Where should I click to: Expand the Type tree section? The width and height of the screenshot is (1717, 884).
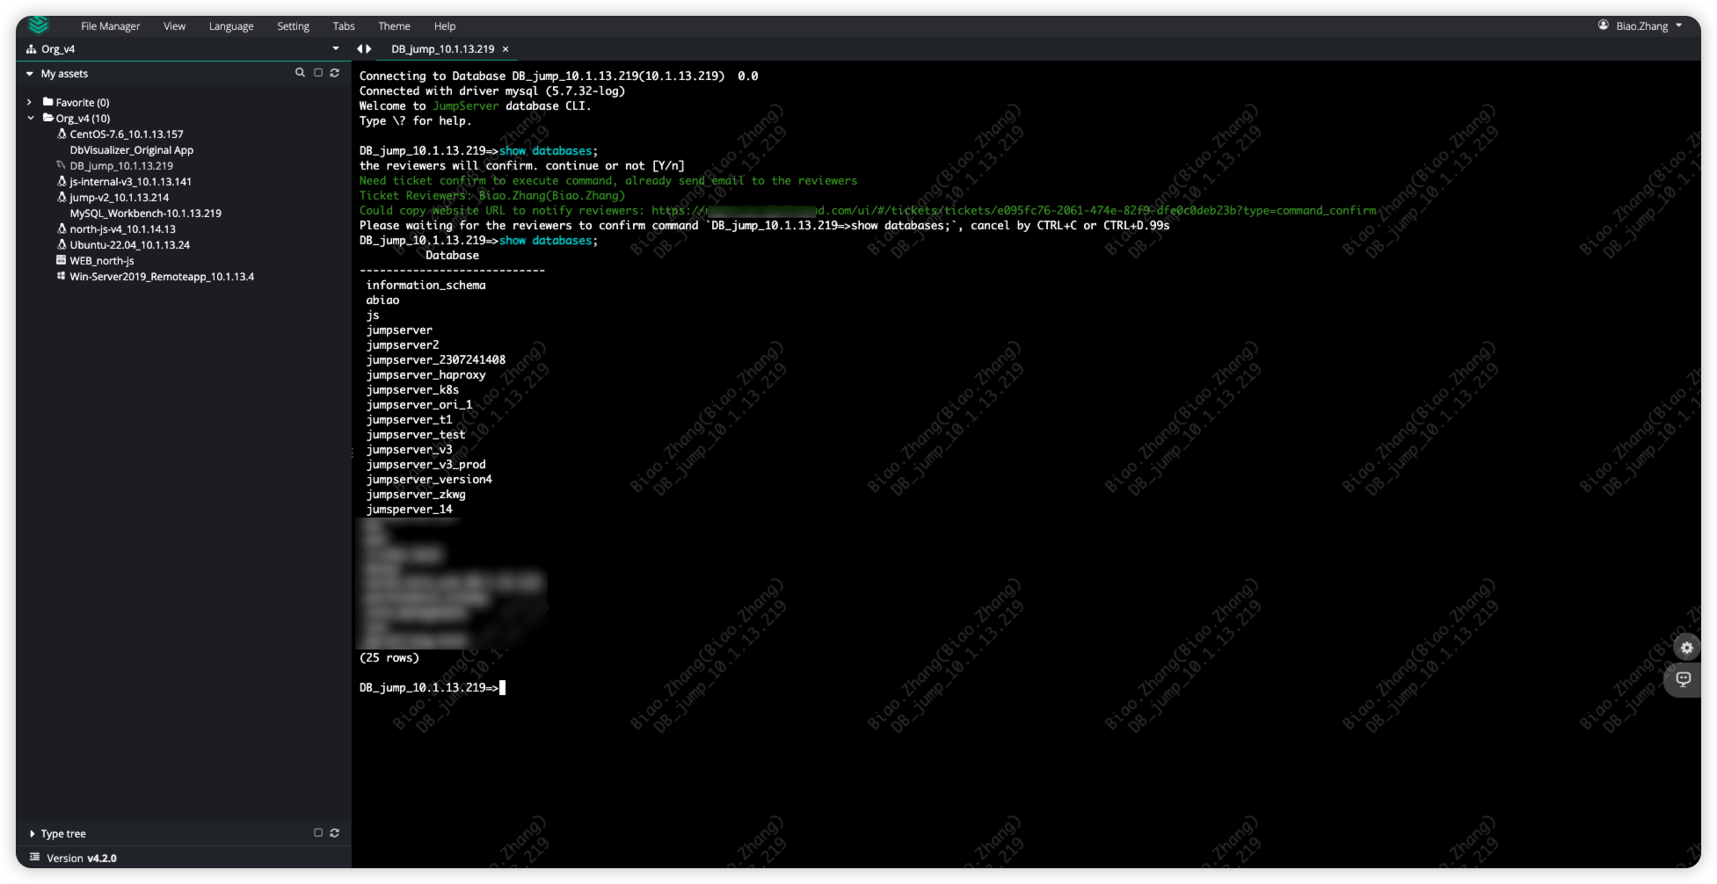(x=33, y=834)
